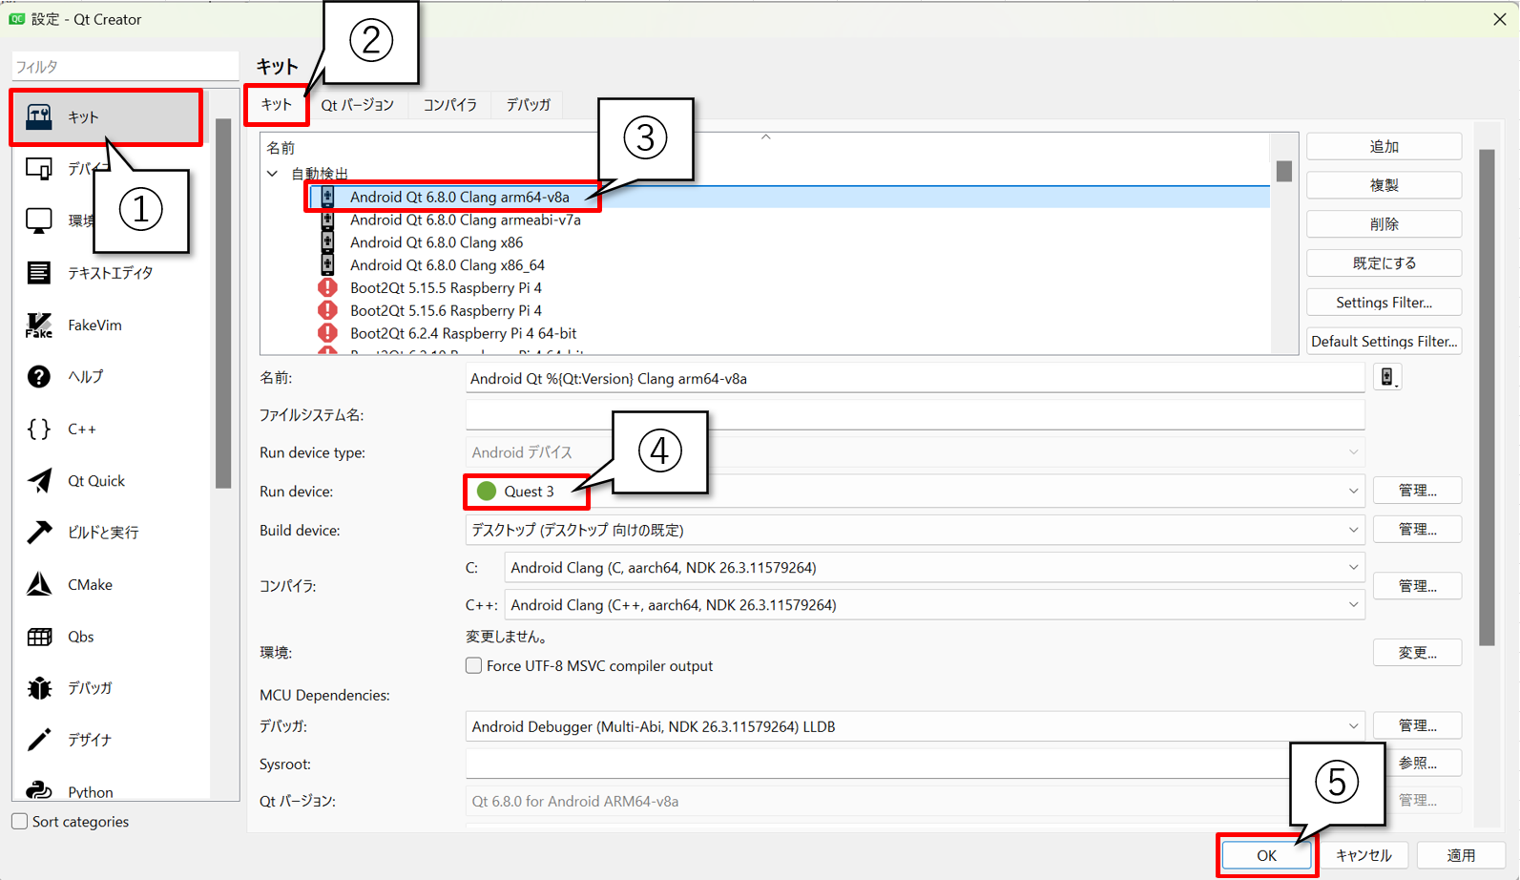
Task: Open the C++ braces settings icon
Action: click(x=39, y=430)
